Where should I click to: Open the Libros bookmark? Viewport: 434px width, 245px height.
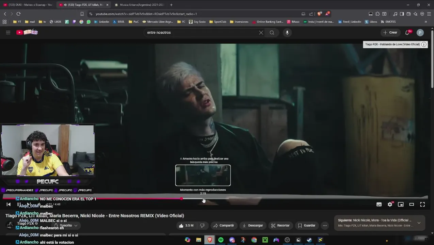click(371, 22)
